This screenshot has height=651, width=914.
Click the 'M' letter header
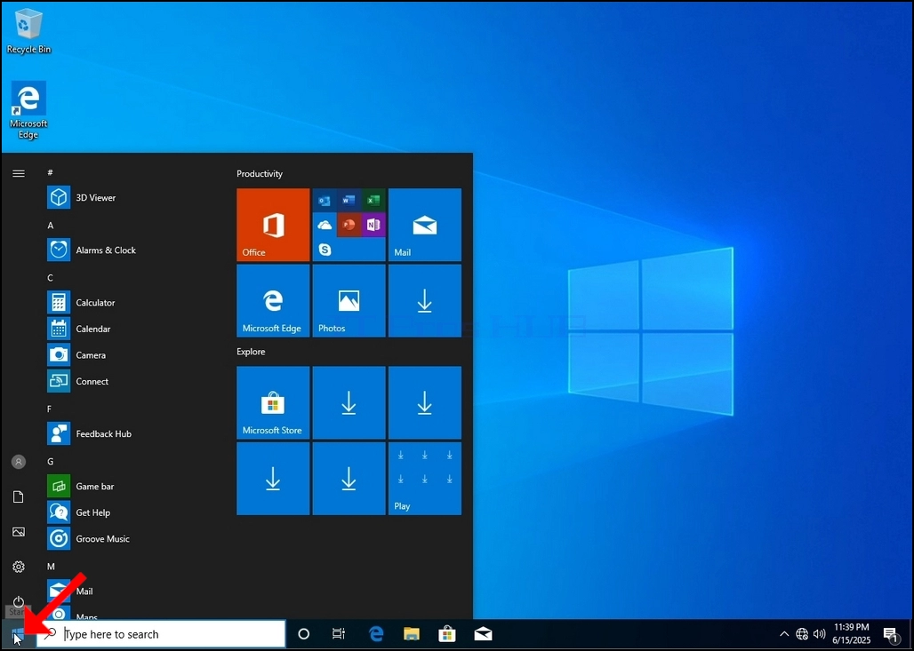pos(51,566)
